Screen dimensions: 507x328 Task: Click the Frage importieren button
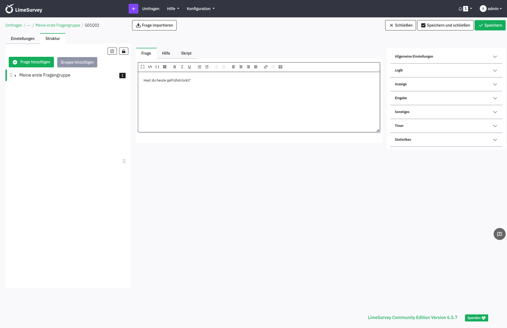coord(154,25)
